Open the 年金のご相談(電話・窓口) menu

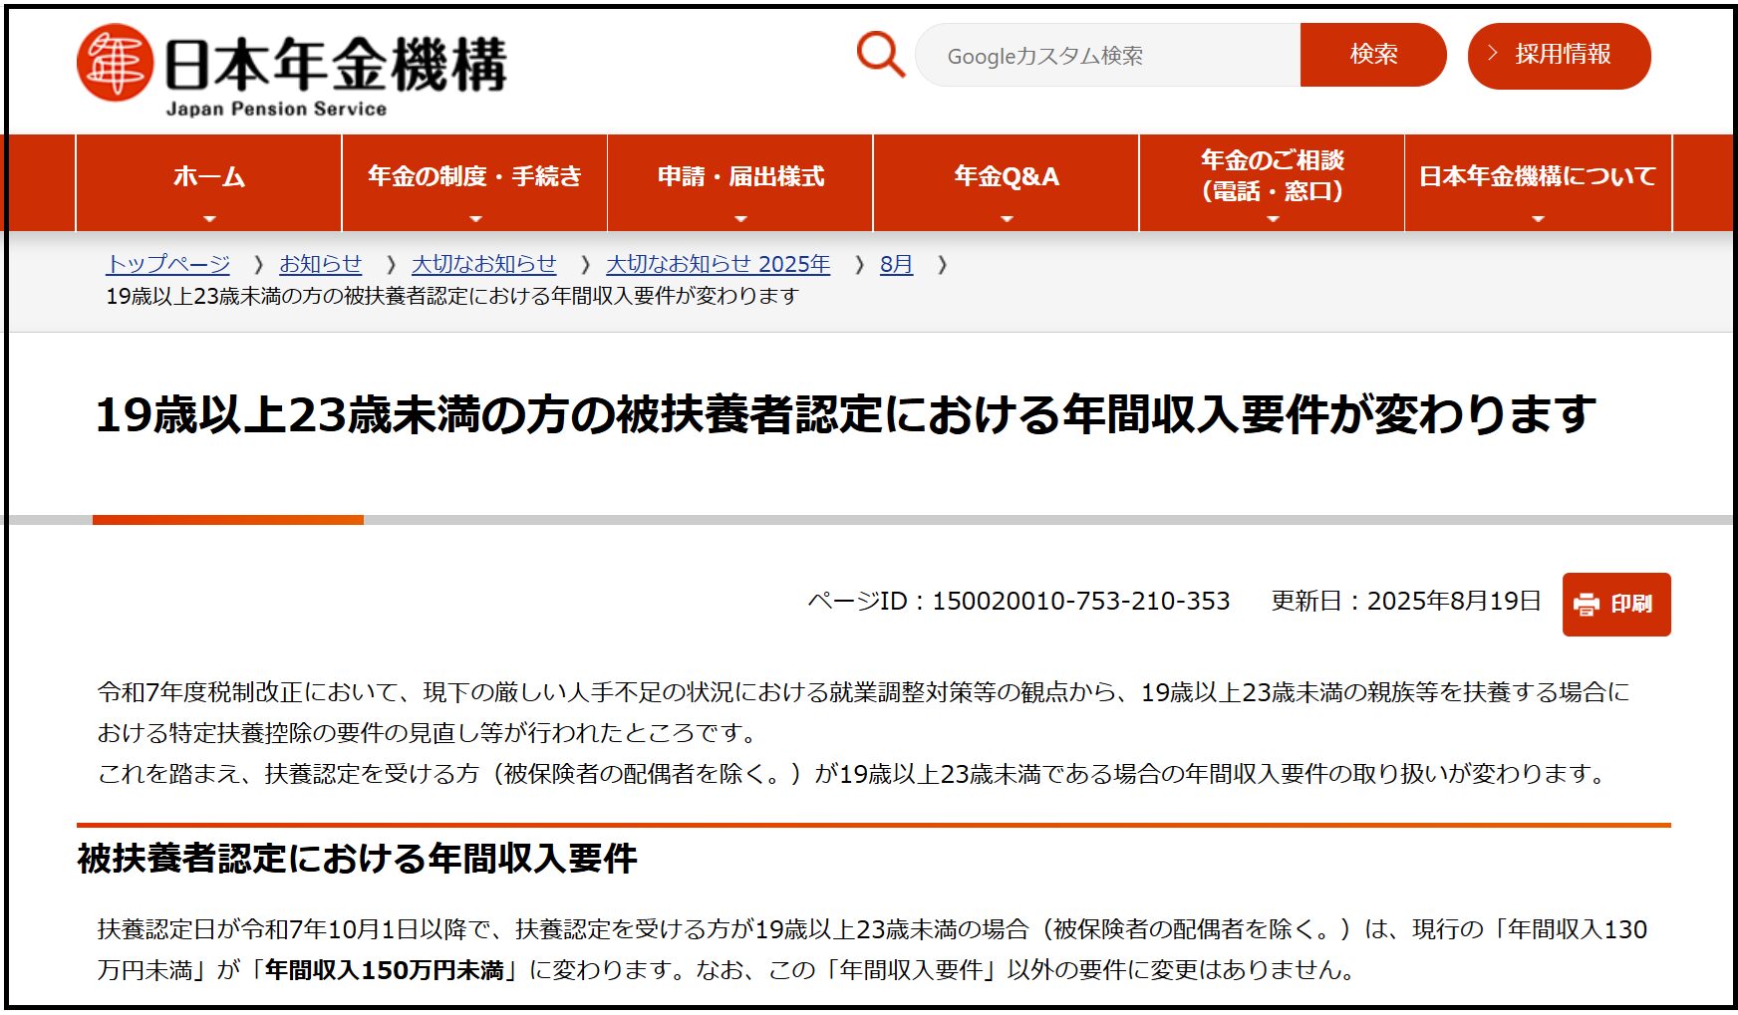click(x=1272, y=176)
